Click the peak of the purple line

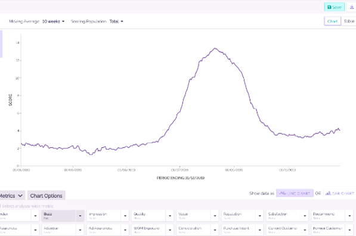pos(215,48)
